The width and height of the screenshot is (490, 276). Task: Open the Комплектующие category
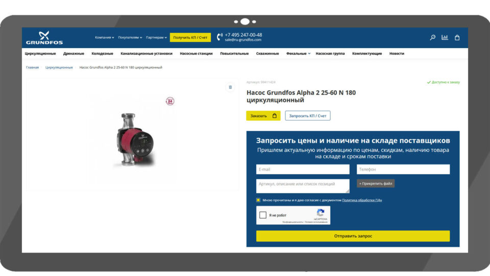point(367,54)
